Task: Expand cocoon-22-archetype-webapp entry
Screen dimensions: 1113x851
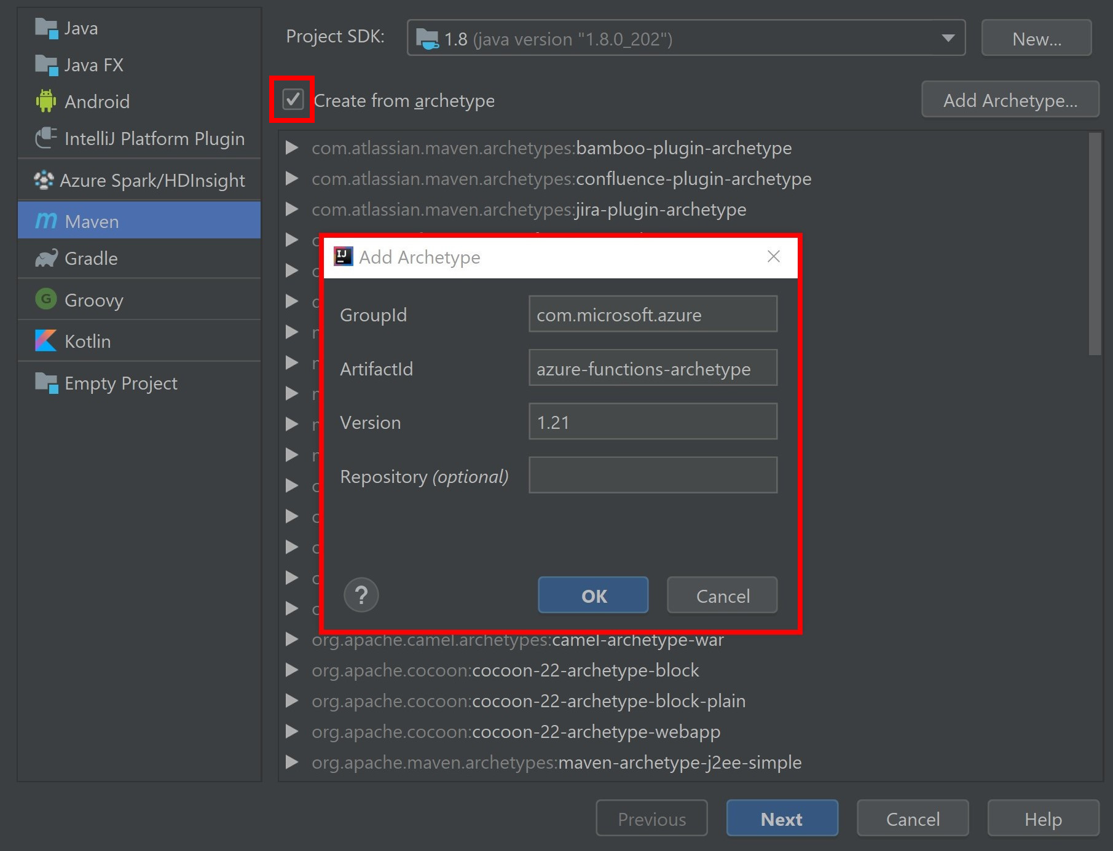Action: [x=292, y=731]
